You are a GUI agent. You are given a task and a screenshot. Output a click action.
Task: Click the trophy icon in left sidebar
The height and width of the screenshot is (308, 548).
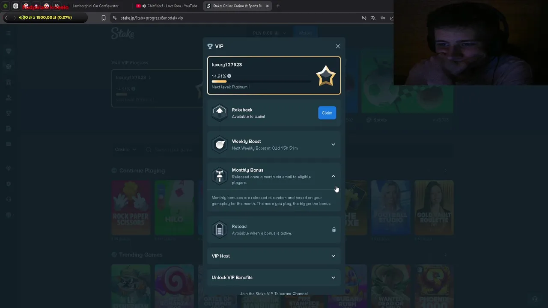(x=9, y=113)
